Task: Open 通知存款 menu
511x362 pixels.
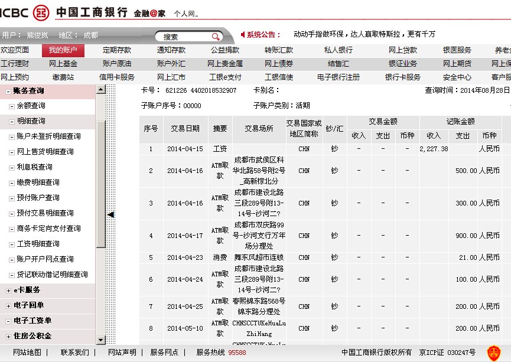Action: (171, 50)
